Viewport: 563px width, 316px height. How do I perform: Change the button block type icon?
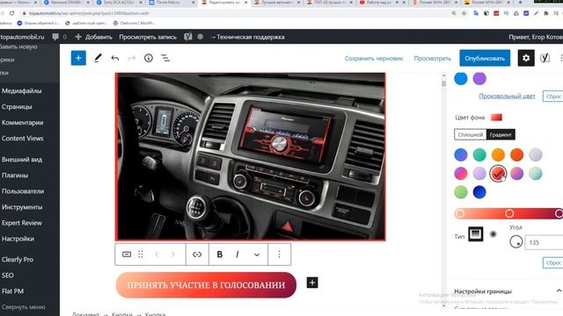tap(127, 255)
